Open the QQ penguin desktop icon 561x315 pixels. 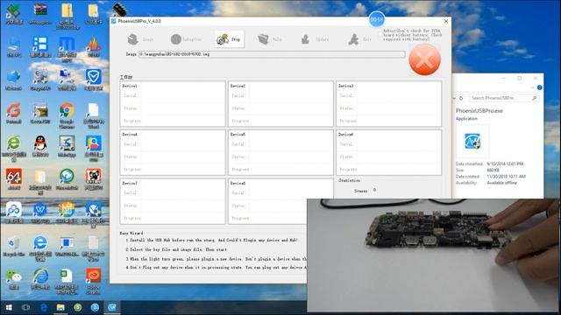(40, 146)
